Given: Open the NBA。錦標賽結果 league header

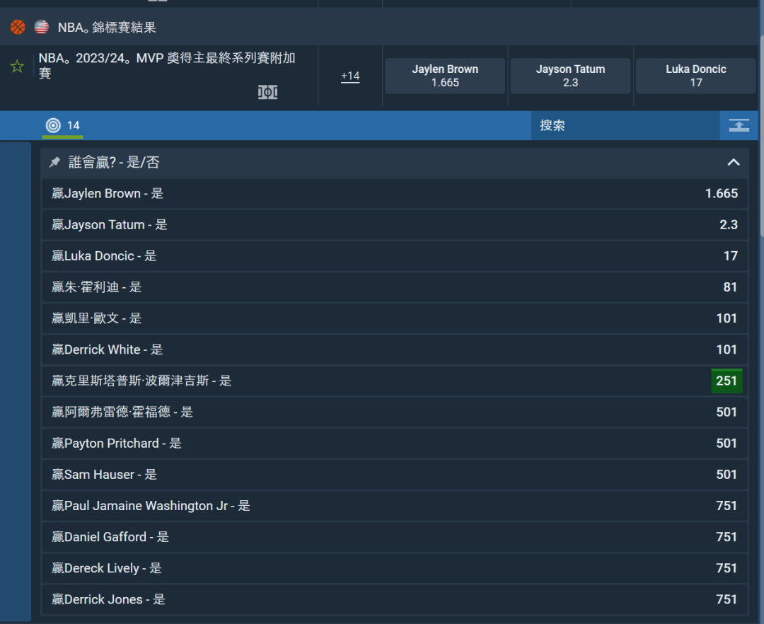Looking at the screenshot, I should pyautogui.click(x=107, y=28).
